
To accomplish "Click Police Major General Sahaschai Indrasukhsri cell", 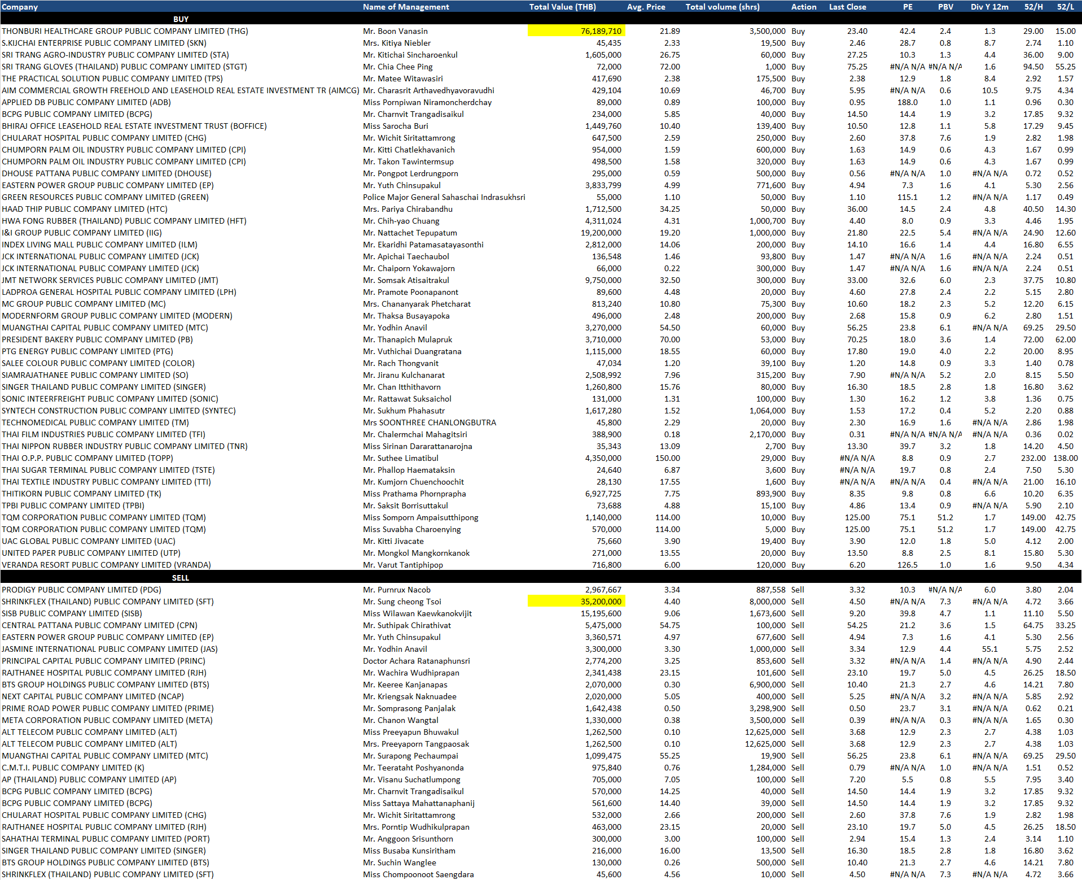I will pos(444,197).
